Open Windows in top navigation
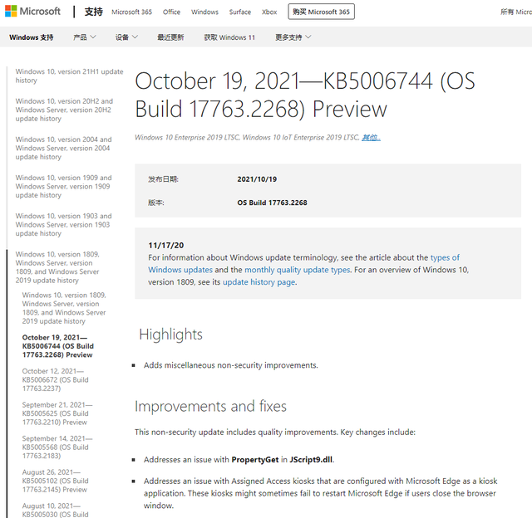The image size is (532, 518). click(204, 12)
